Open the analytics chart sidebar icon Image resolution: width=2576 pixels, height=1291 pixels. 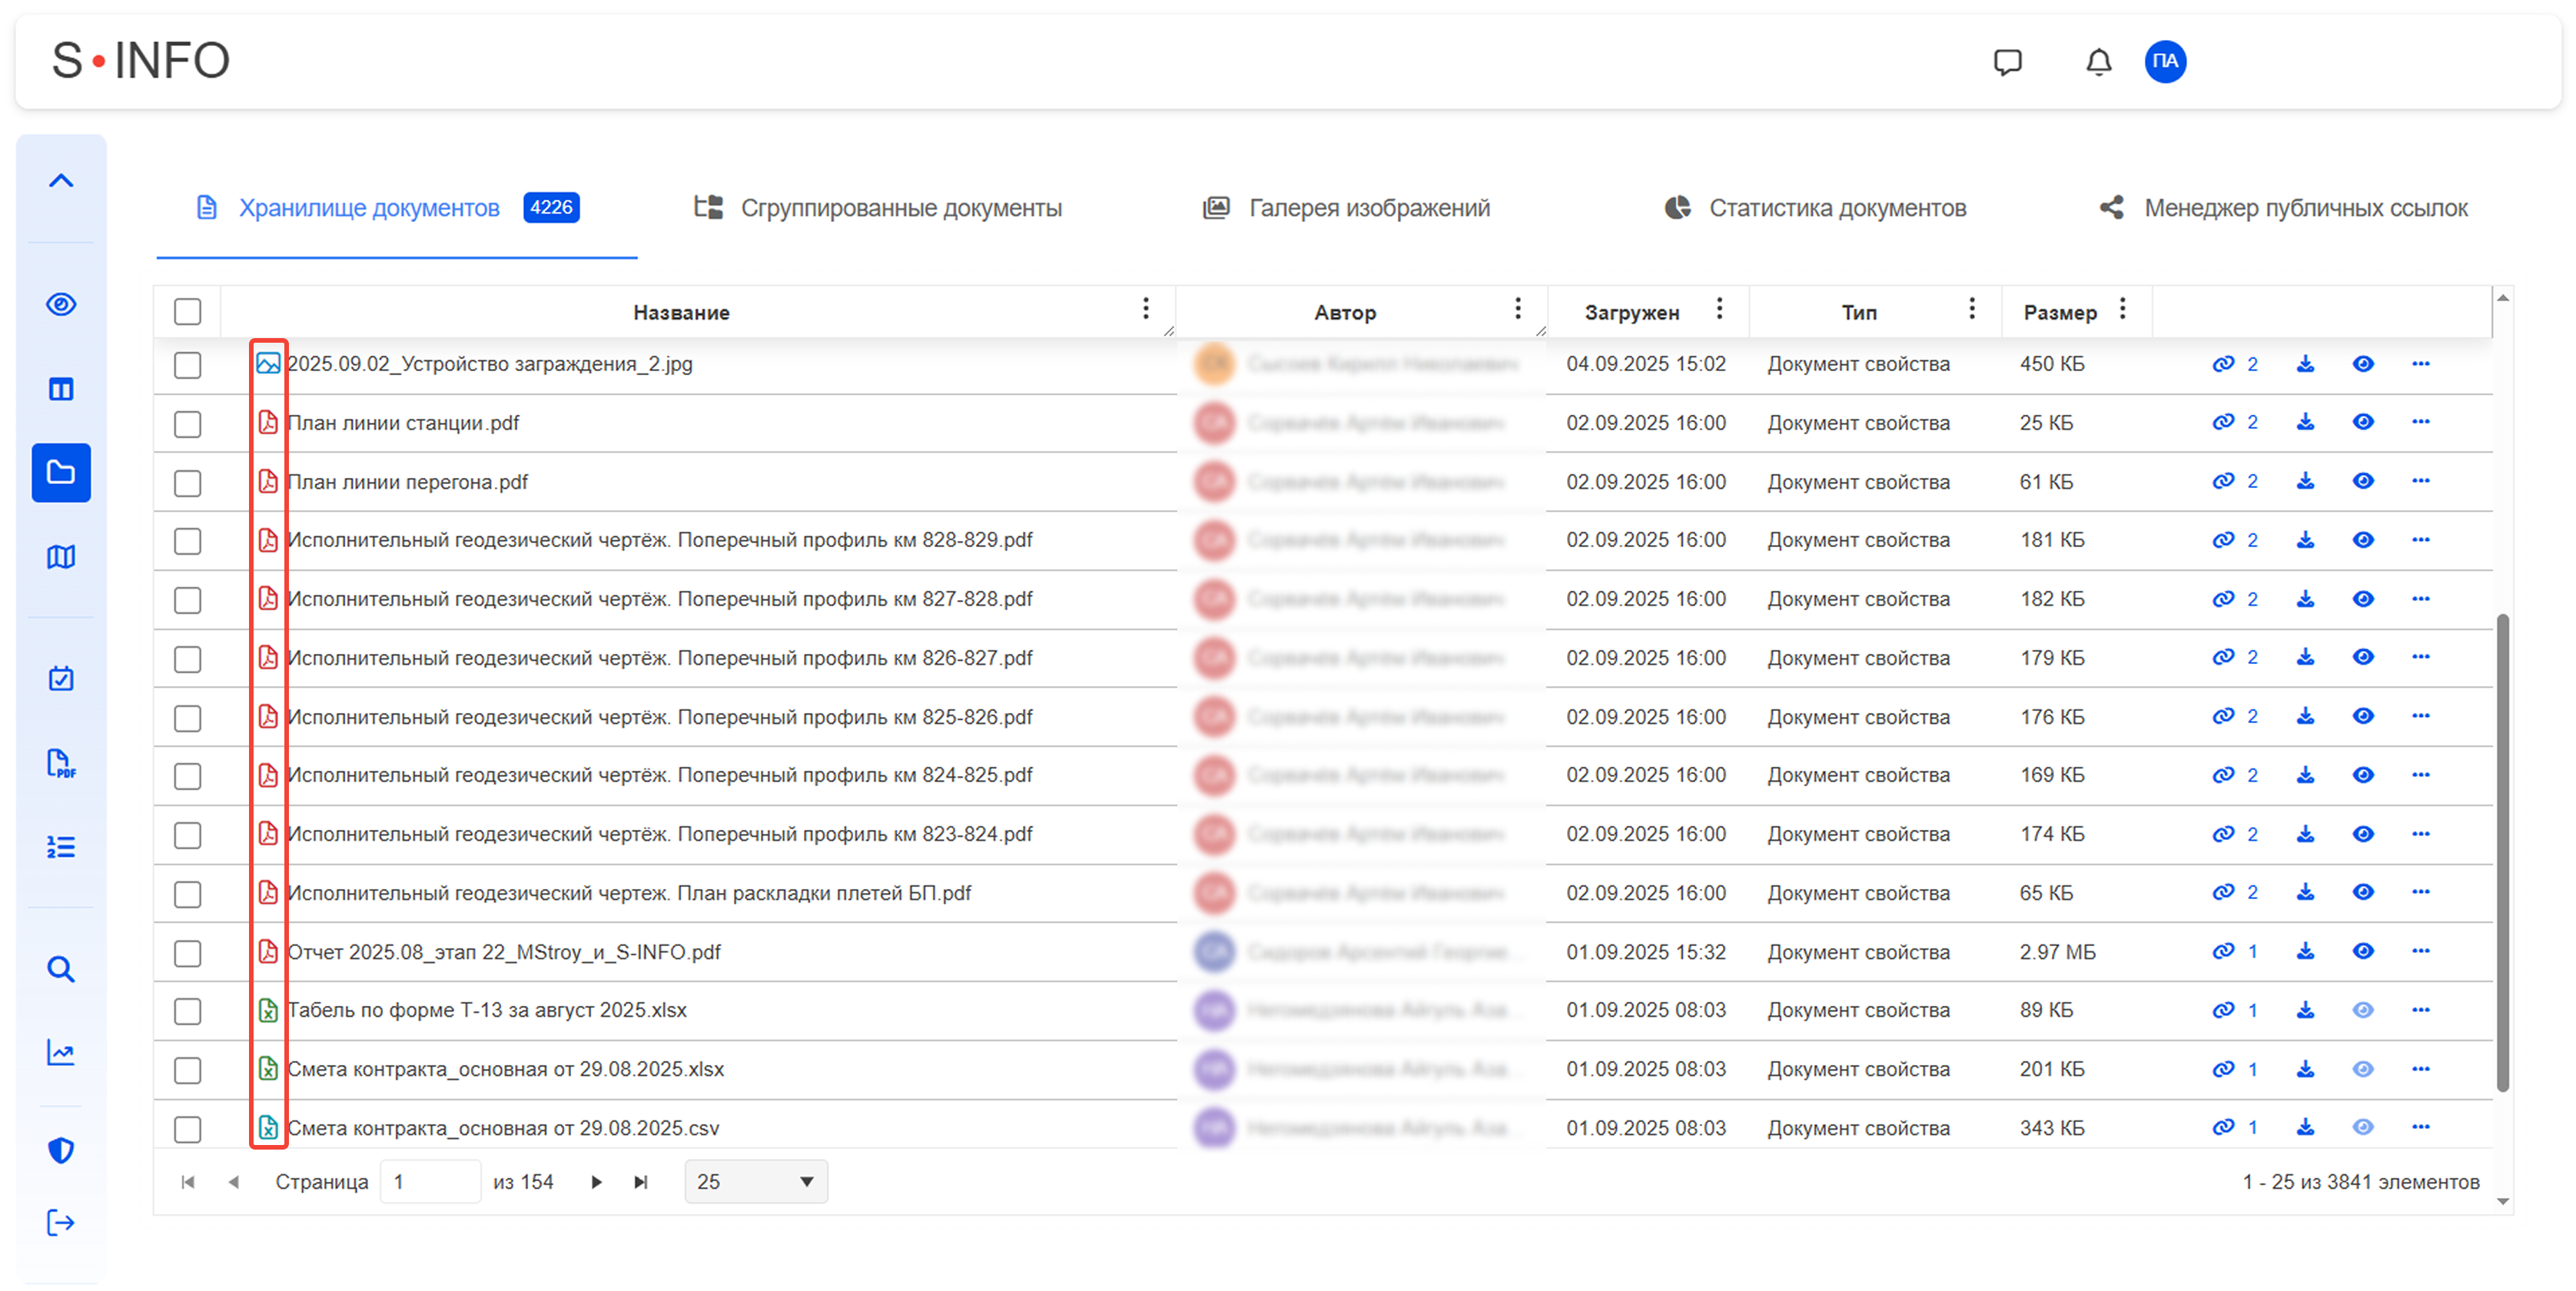tap(61, 1052)
